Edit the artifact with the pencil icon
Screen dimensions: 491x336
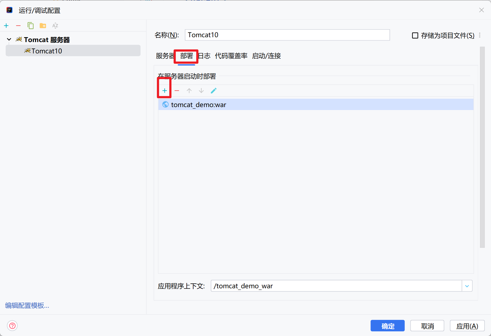pyautogui.click(x=214, y=91)
